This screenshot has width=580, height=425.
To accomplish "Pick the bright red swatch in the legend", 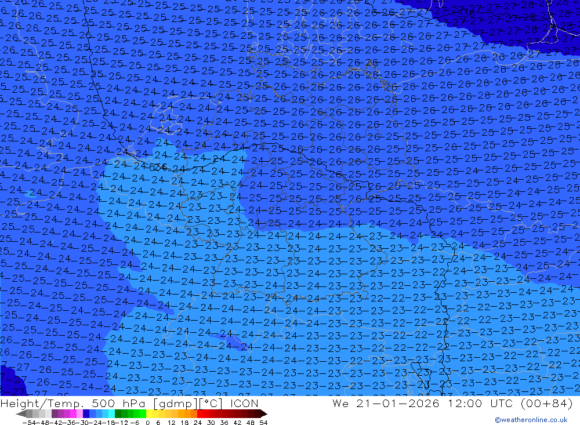I will (200, 413).
